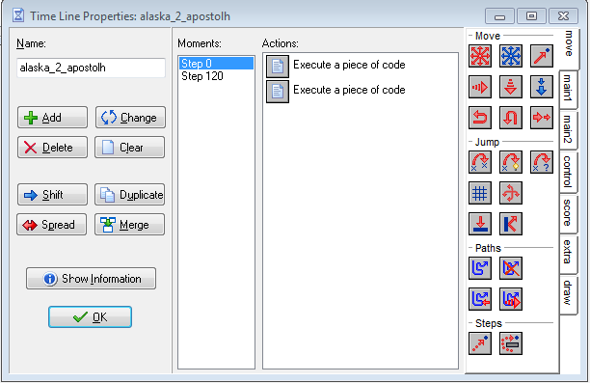The width and height of the screenshot is (590, 383).
Task: Pick the Jump to Random position action
Action: 542,162
